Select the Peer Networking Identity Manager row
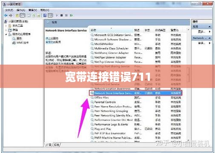The image size is (215, 153). coord(136,116)
